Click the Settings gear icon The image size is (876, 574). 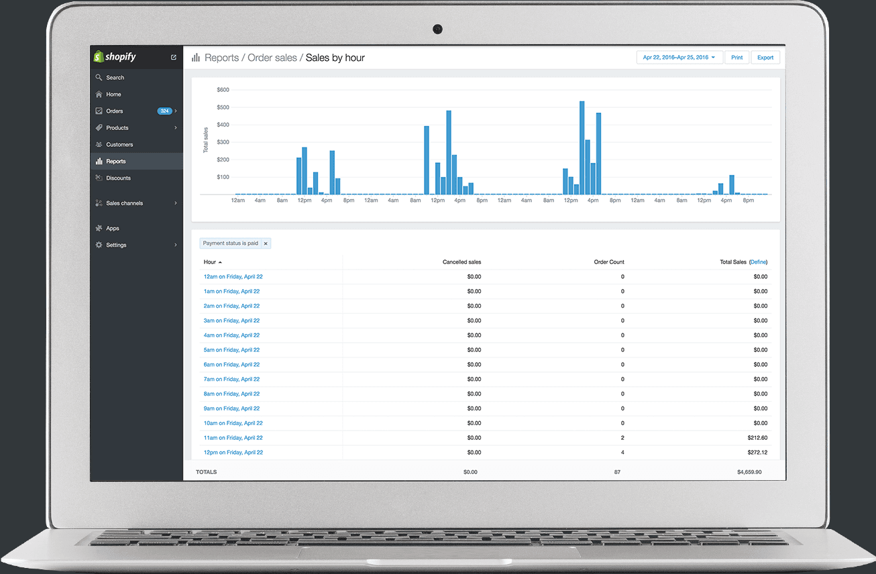pos(99,245)
